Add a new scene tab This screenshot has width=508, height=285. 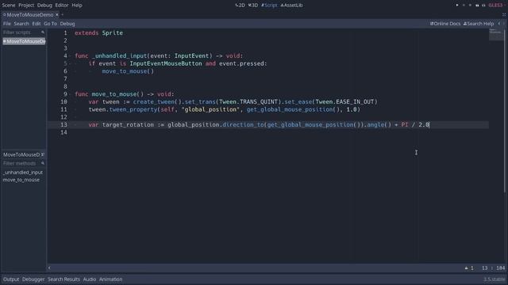pyautogui.click(x=63, y=14)
